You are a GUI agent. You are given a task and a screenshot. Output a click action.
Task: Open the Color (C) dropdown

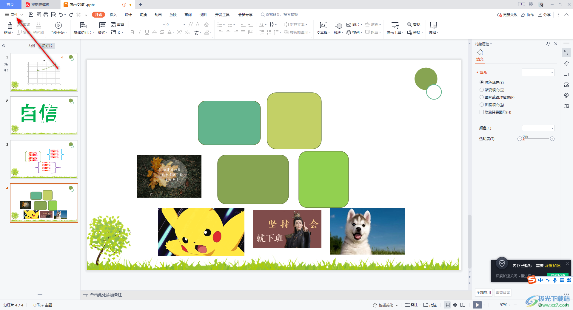tap(538, 128)
